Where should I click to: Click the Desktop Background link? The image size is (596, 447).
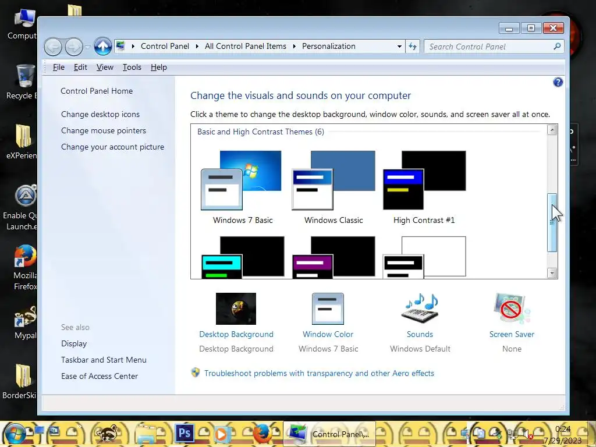[236, 334]
